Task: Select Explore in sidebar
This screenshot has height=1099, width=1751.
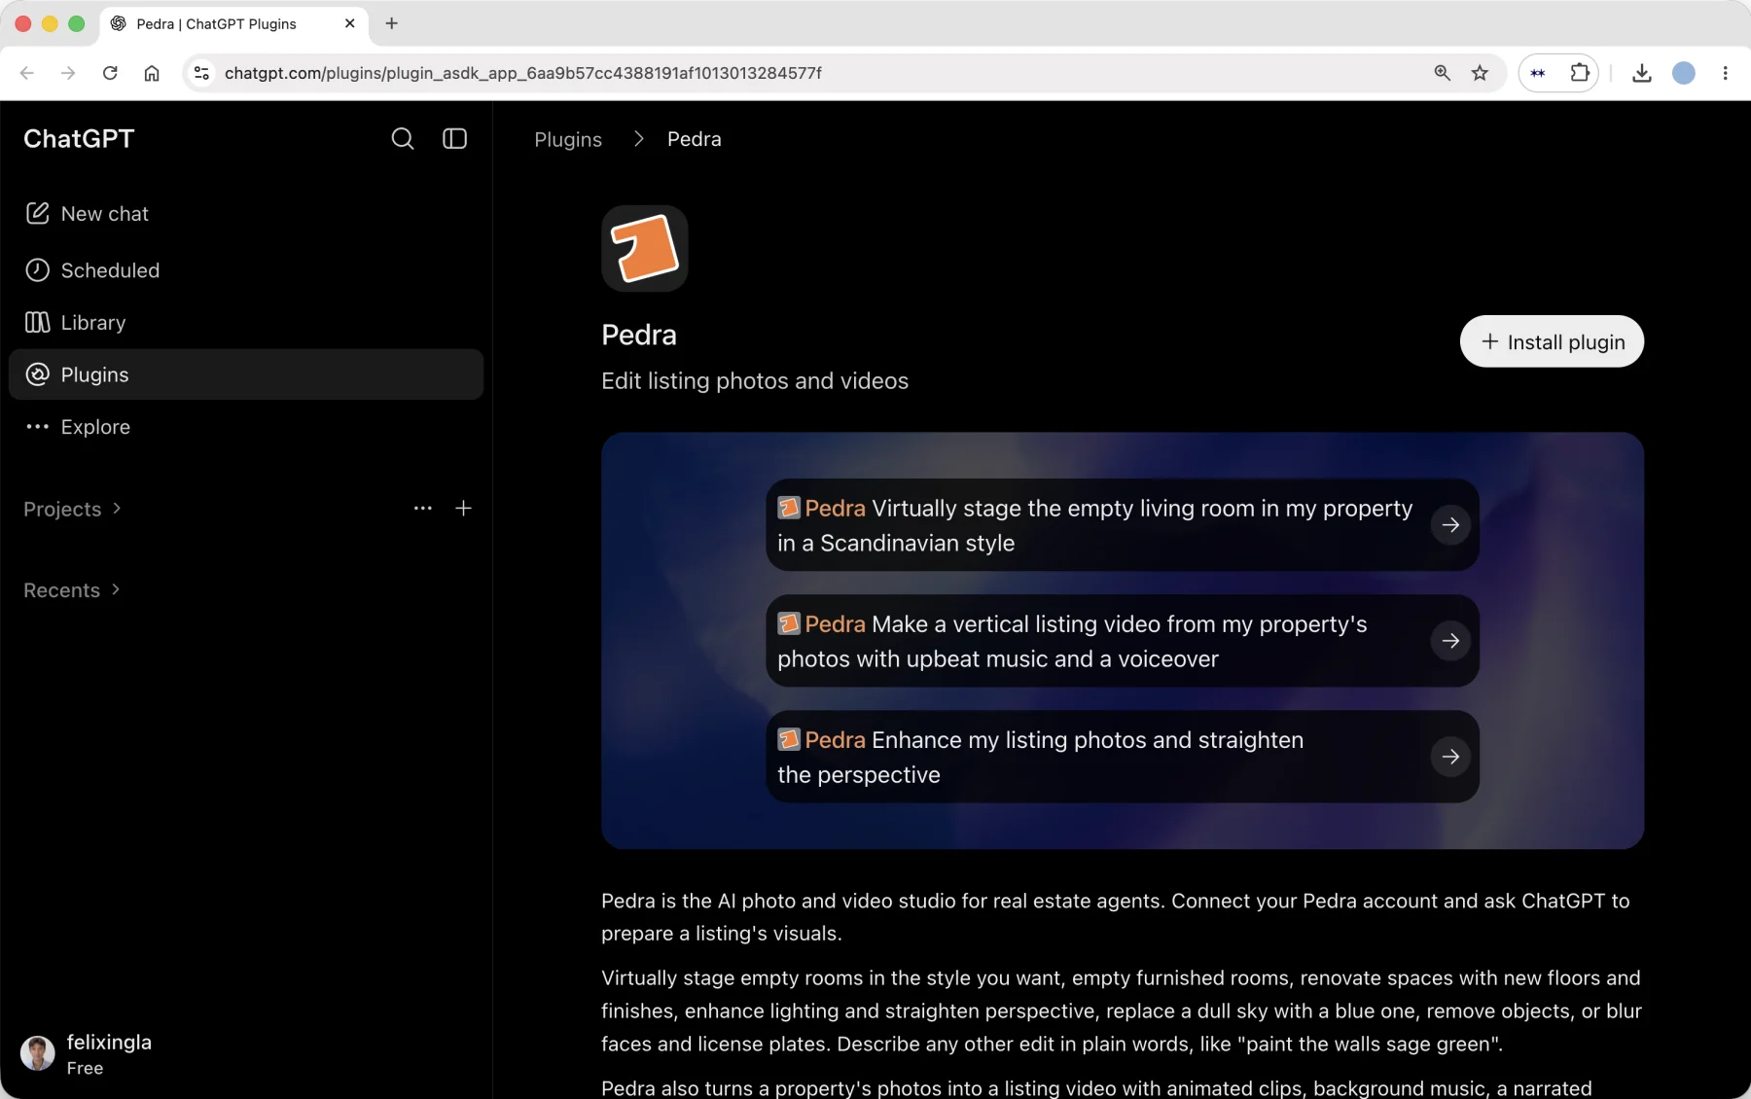Action: 245,426
